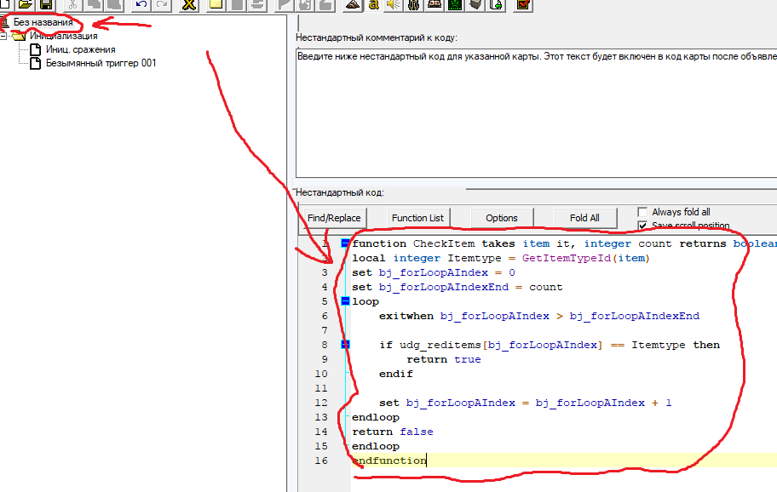The width and height of the screenshot is (777, 492).
Task: Click inside the custom code comment box
Action: 535,111
